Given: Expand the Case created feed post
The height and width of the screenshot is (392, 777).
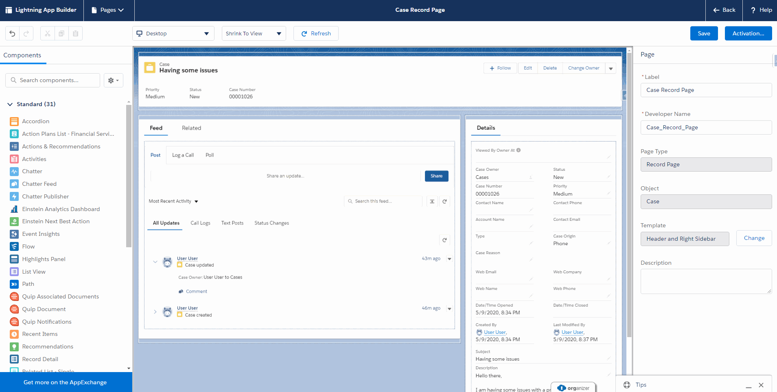Looking at the screenshot, I should coord(155,311).
